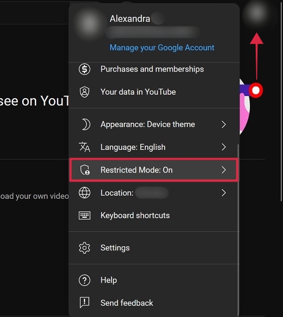Click the shield Restricted Mode icon
The height and width of the screenshot is (317, 283).
coord(85,170)
